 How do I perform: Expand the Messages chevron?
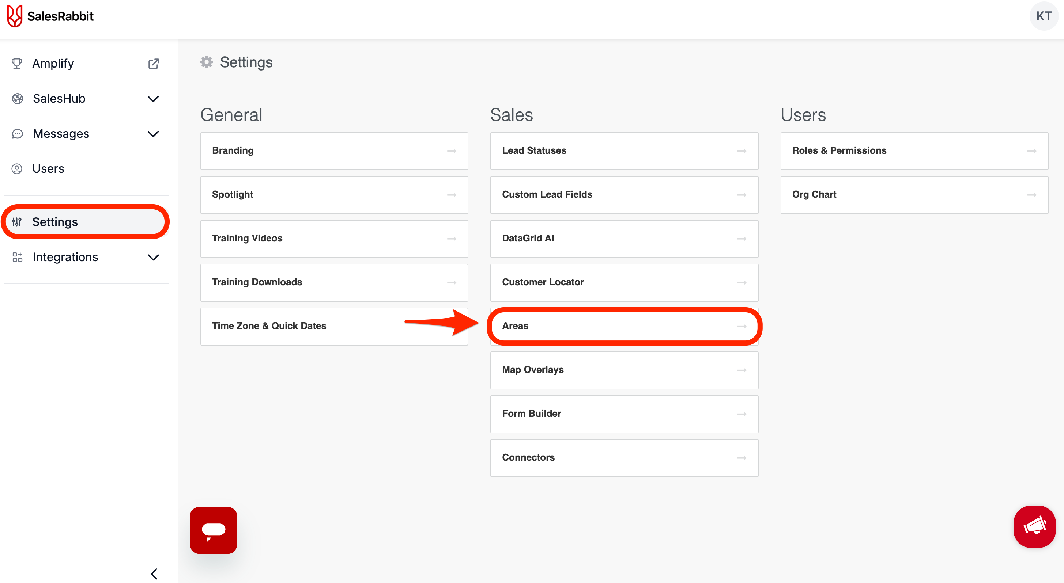click(x=153, y=134)
